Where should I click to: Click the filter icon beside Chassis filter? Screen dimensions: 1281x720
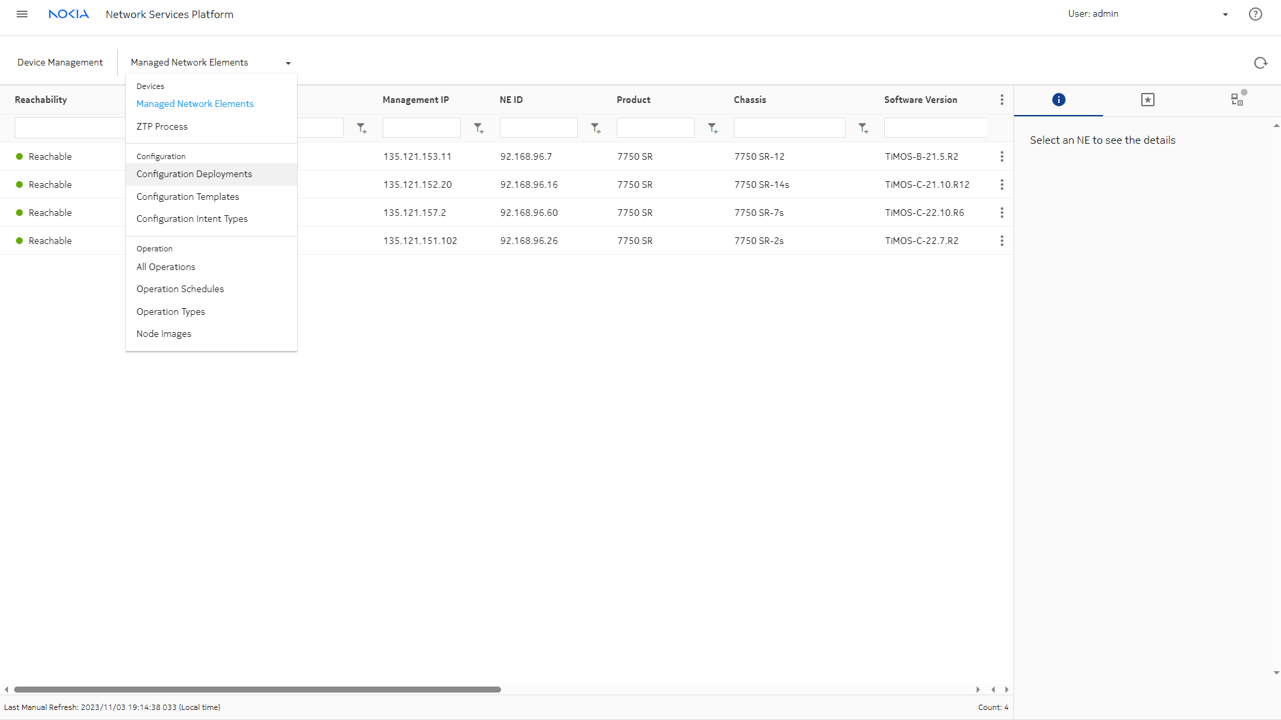point(863,128)
